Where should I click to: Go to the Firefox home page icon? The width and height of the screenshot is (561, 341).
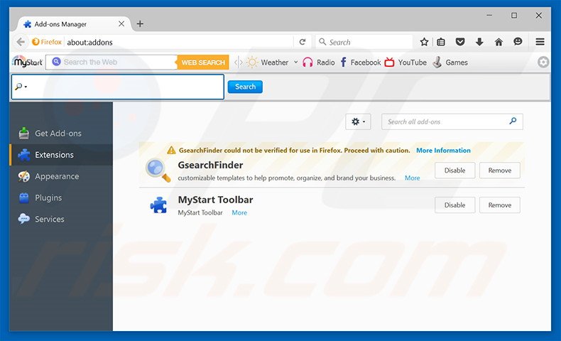tap(499, 42)
